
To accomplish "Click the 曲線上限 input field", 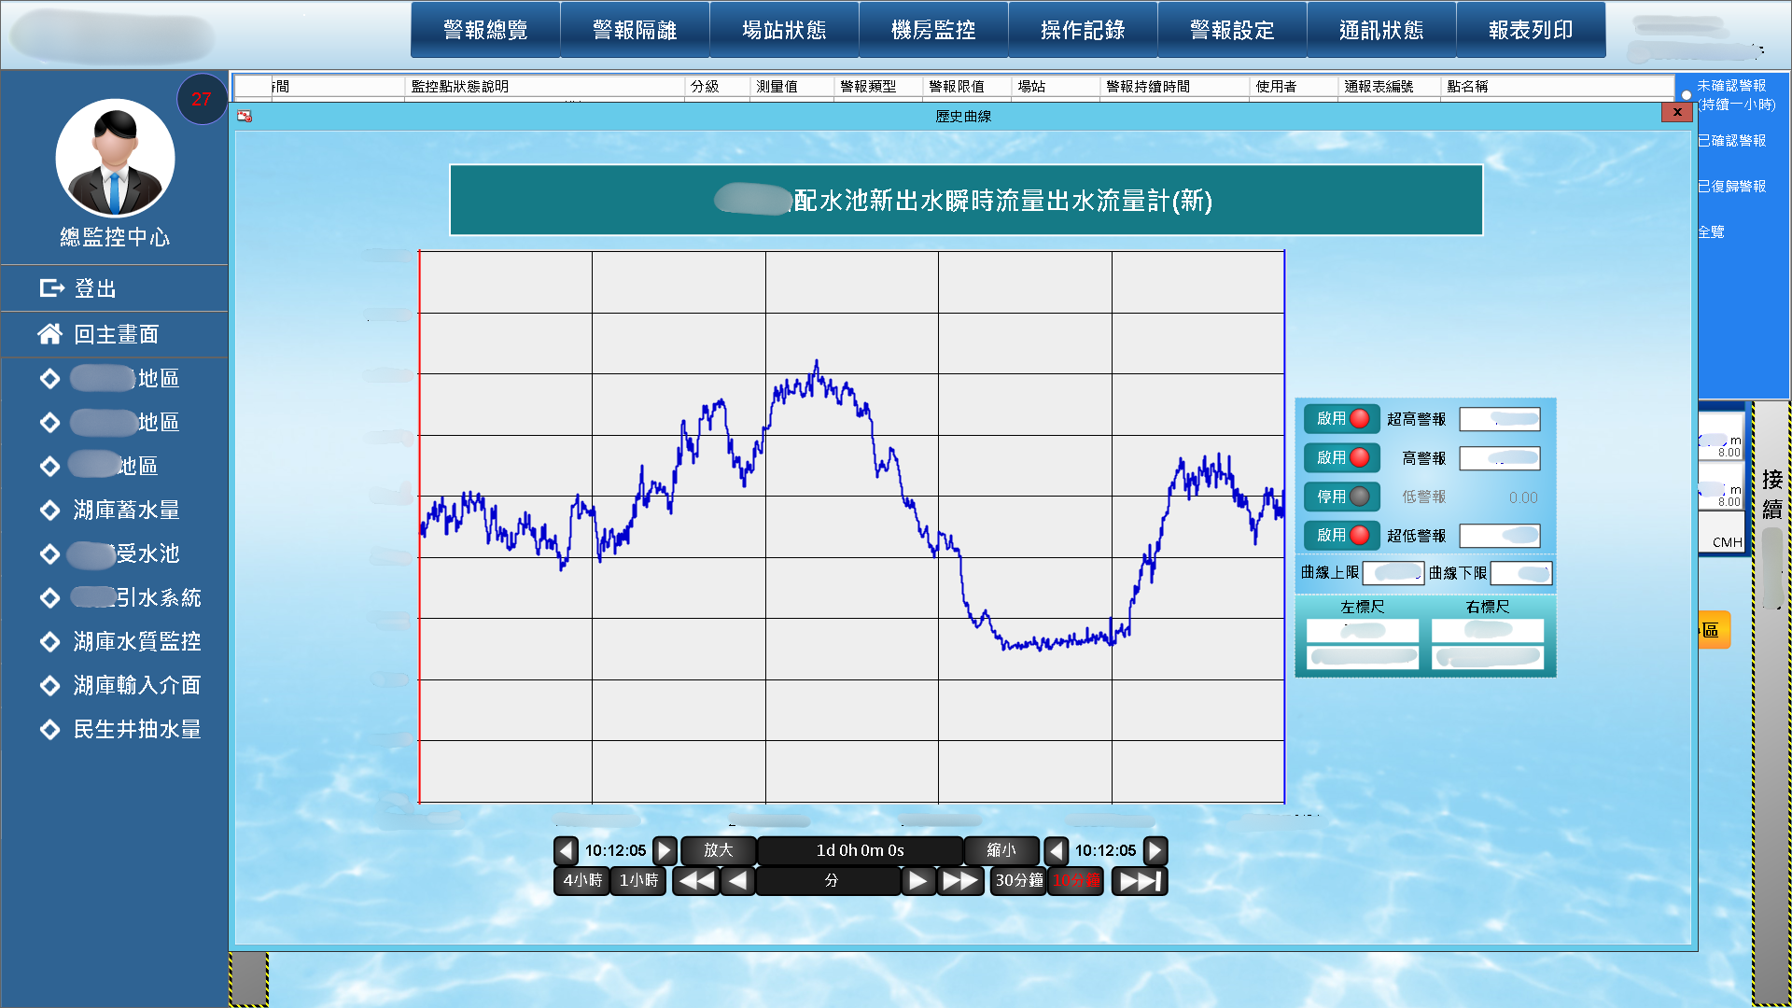I will click(x=1393, y=572).
